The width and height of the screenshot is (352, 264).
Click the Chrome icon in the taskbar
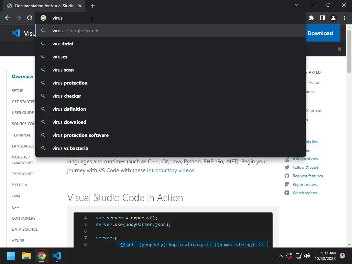point(42,256)
